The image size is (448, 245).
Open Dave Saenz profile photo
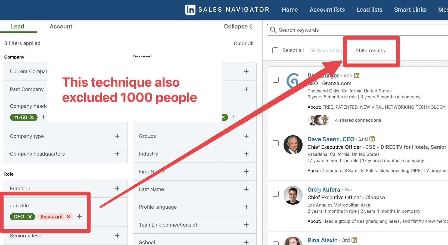(x=293, y=145)
